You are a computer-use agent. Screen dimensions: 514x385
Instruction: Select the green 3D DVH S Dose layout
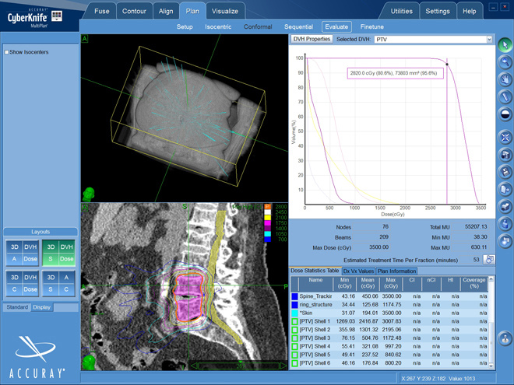click(58, 253)
